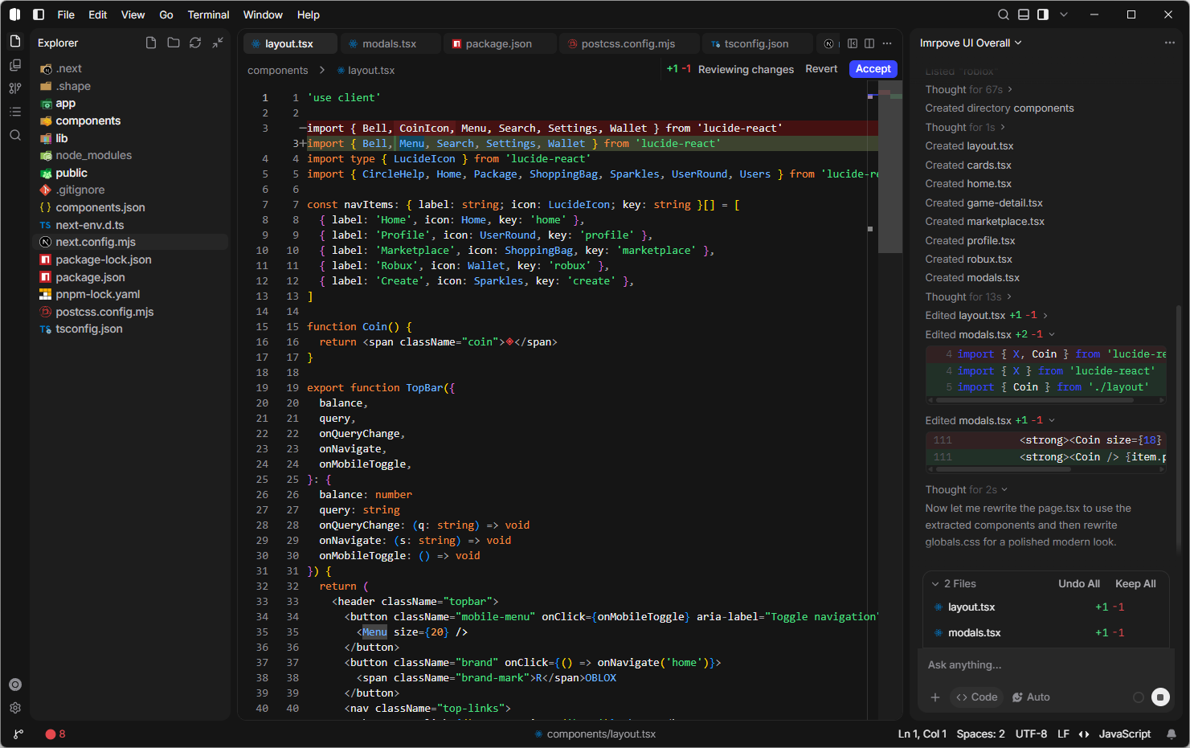This screenshot has width=1190, height=748.
Task: Open the title bar search icon
Action: click(x=1004, y=14)
